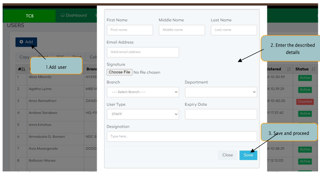Click the Disabled badge for Anas Ramadhani
The height and width of the screenshot is (174, 320).
coord(305,102)
